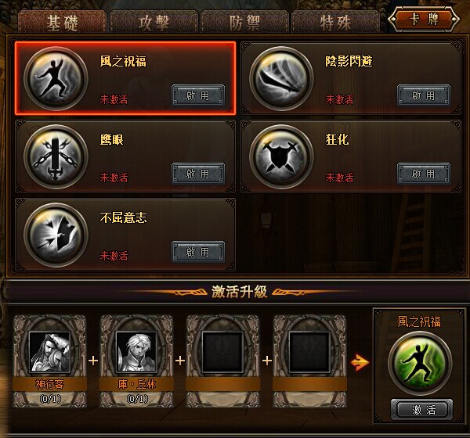Select the 陰影閃避 skill icon
470x438 pixels.
click(x=281, y=78)
